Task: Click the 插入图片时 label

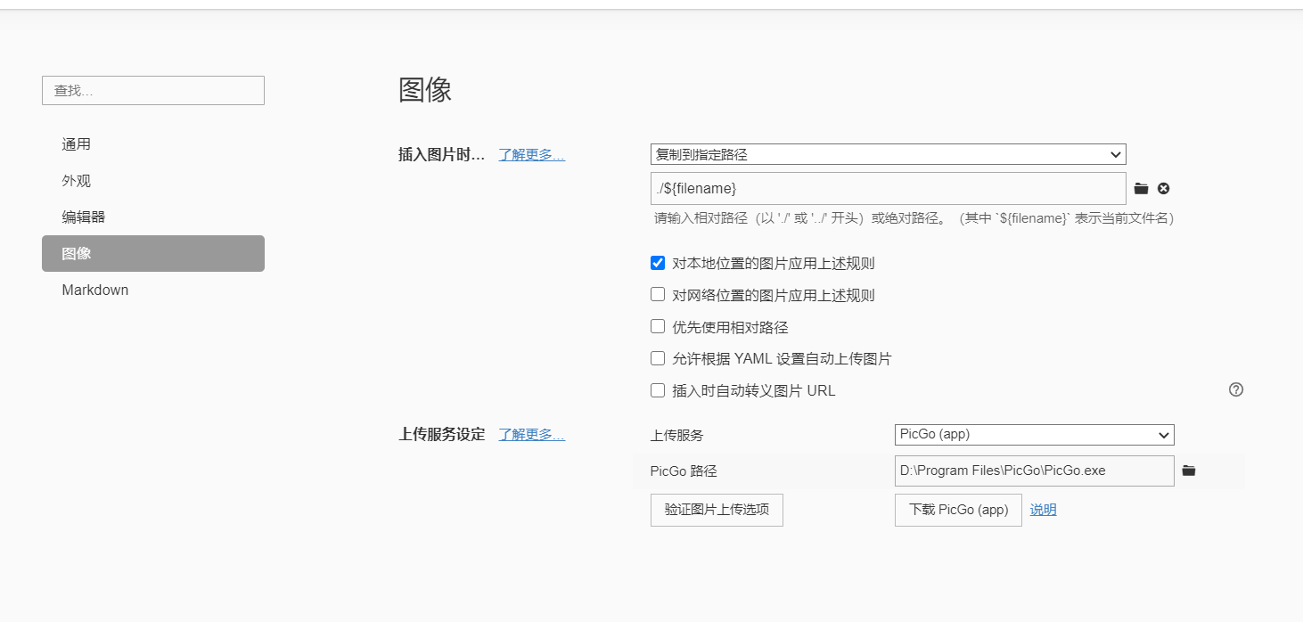Action: (442, 154)
